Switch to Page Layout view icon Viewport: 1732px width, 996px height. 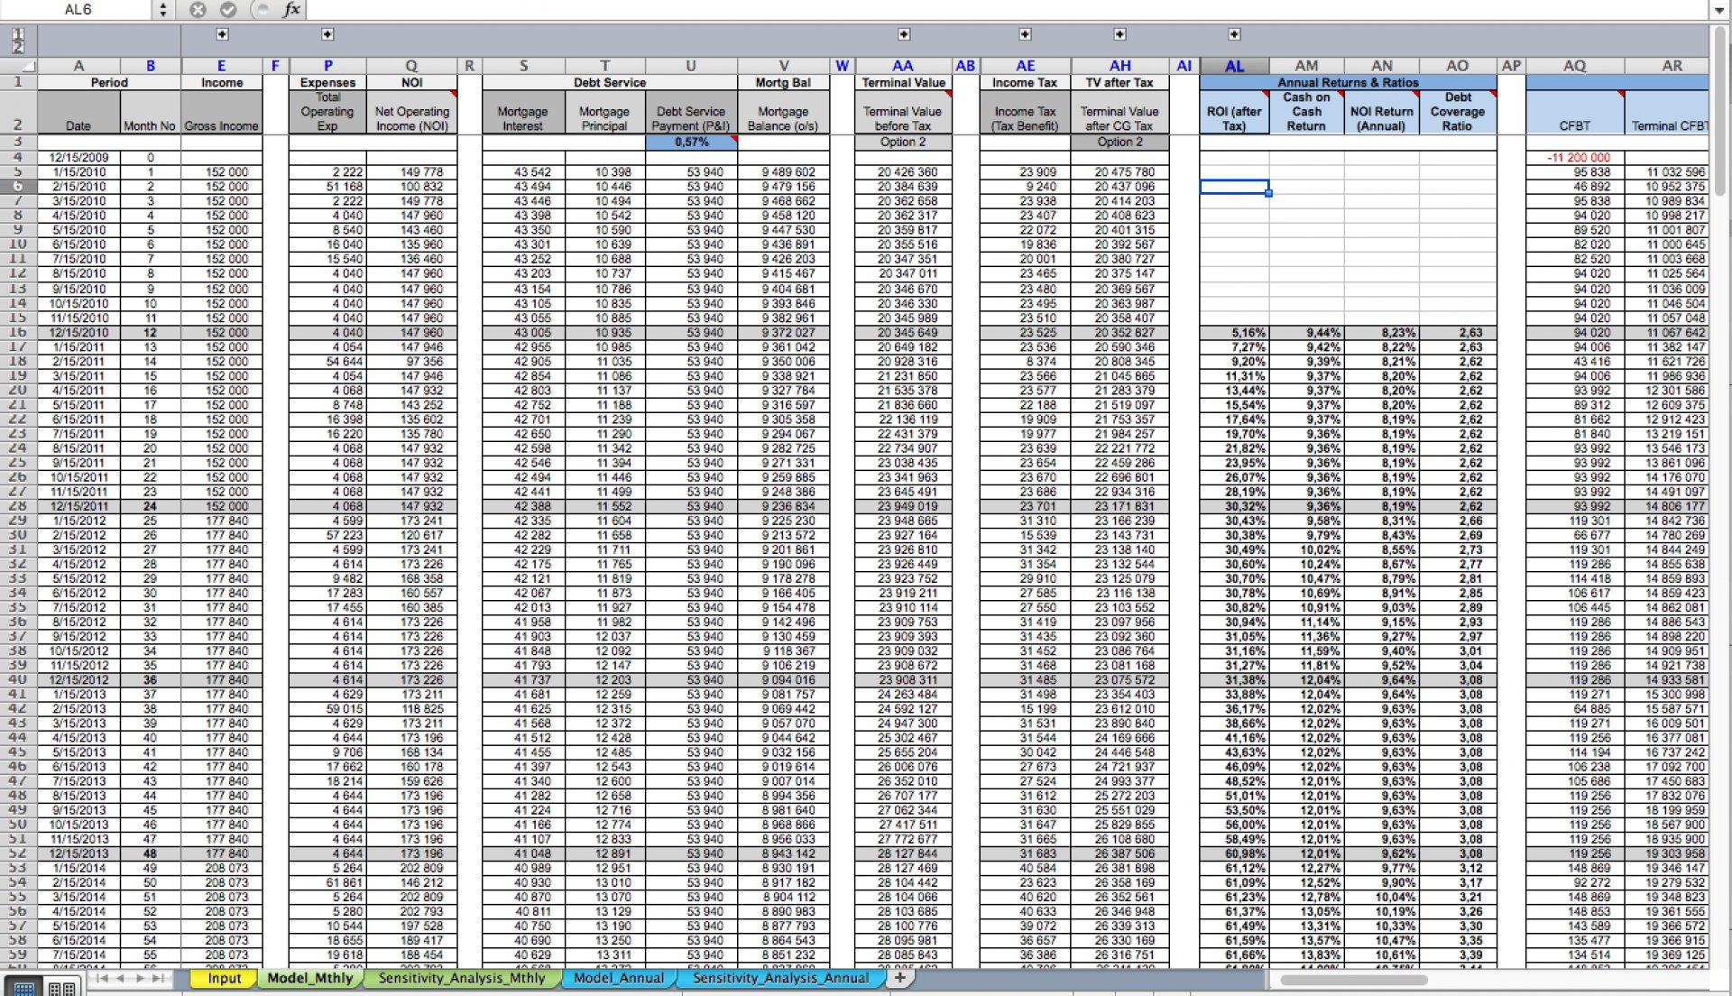click(x=61, y=988)
